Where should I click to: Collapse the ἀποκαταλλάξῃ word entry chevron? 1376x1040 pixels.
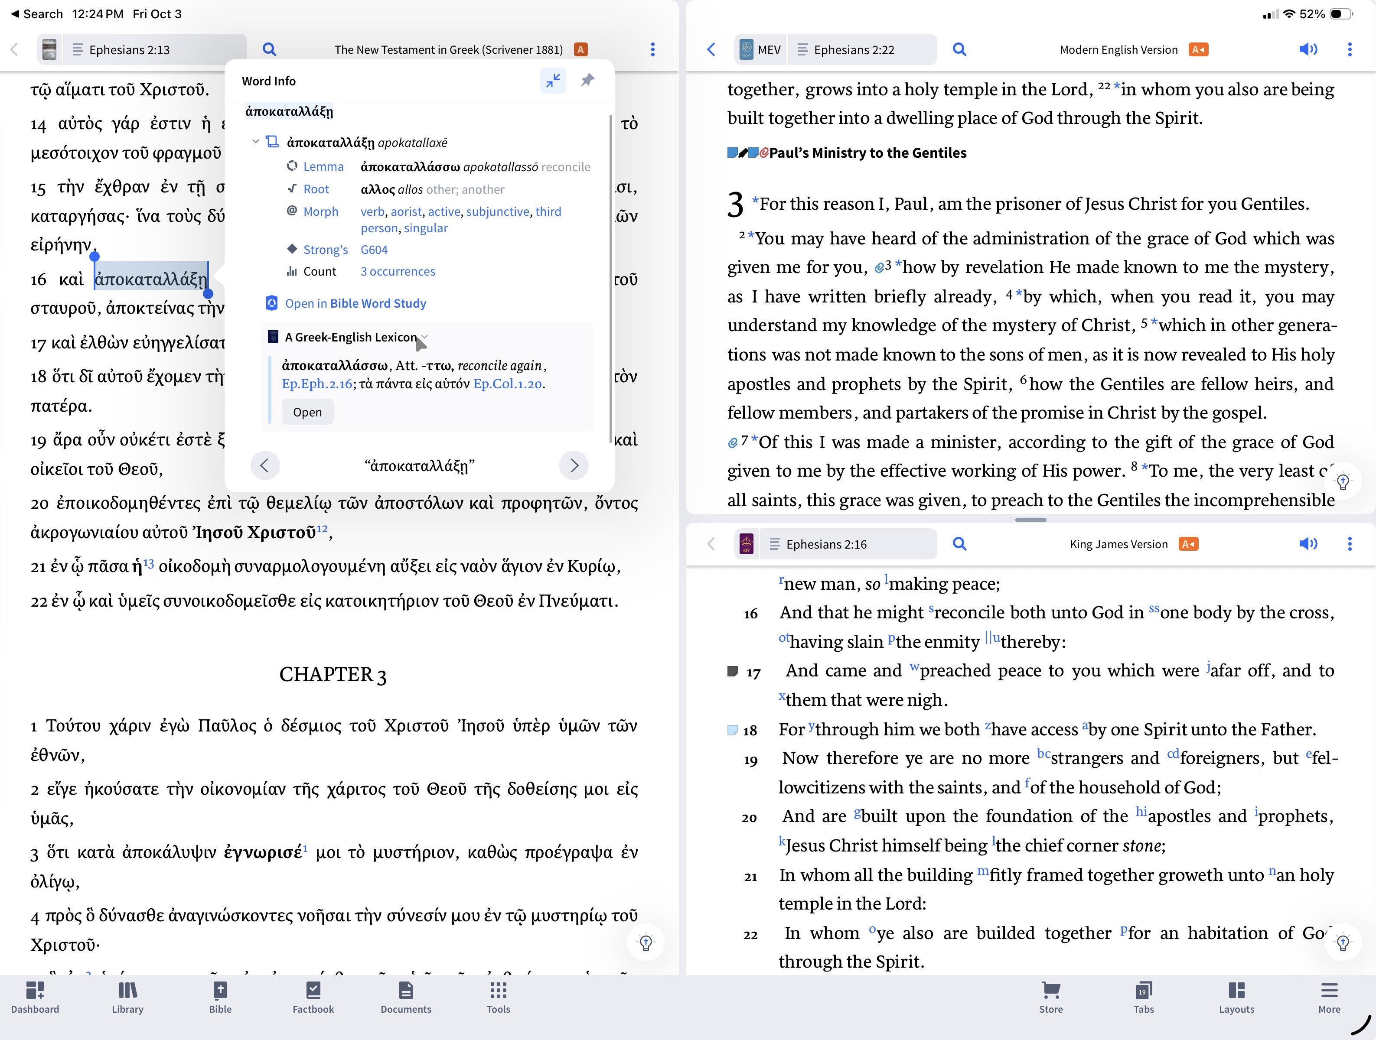(x=255, y=142)
